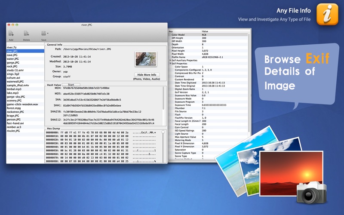Select gorge-sky.JPG in the file list
Viewport: 344px width, 215px height.
tap(25, 97)
